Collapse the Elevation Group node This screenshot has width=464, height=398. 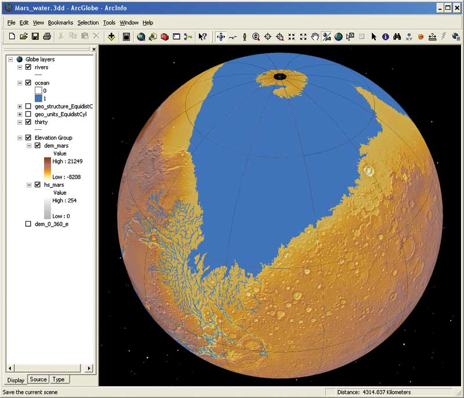click(20, 138)
